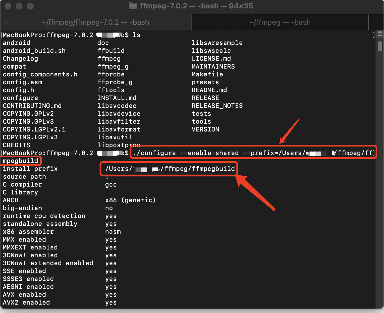Image resolution: width=384 pixels, height=313 pixels.
Task: Click the install prefix path ending 'ffmpegbuild'
Action: (170, 169)
